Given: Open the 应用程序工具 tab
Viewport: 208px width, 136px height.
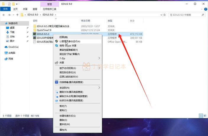Looking at the screenshot, I should tap(49, 9).
